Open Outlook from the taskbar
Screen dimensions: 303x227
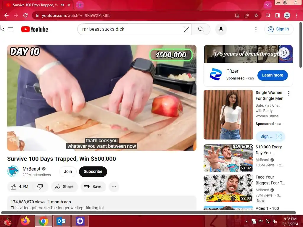[x=61, y=221]
